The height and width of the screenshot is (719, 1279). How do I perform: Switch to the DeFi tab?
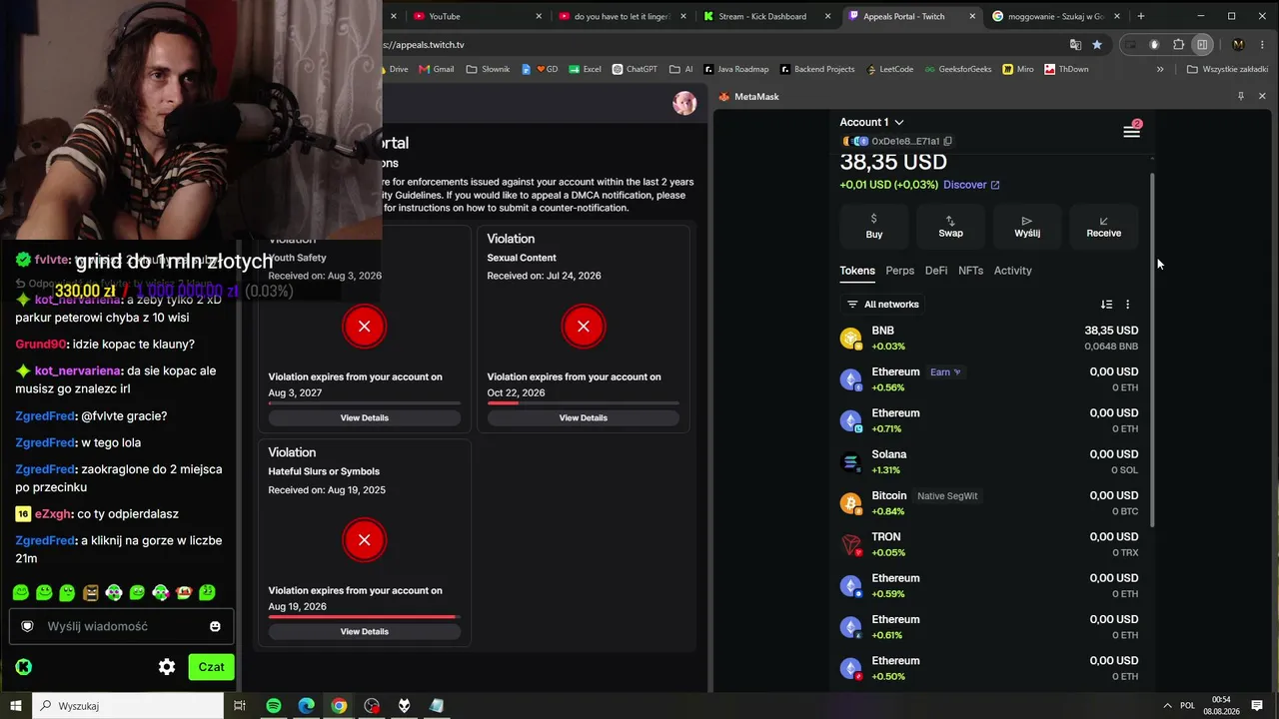[936, 271]
